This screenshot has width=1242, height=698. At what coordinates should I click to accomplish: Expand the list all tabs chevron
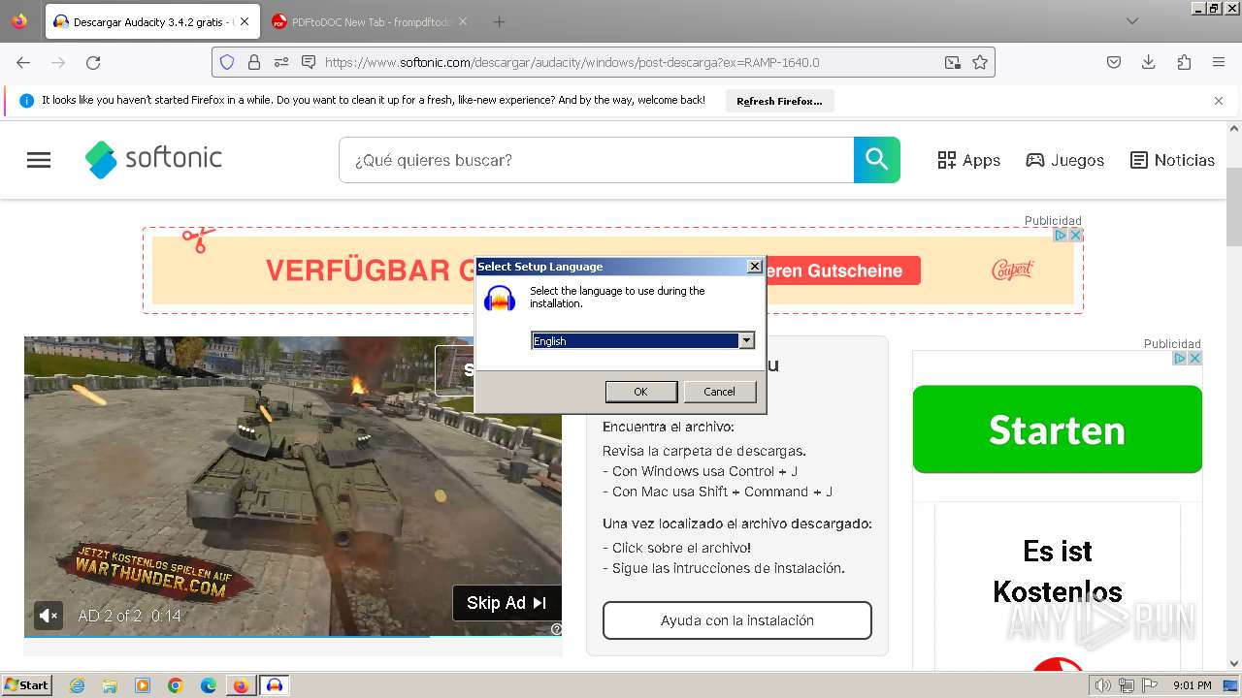click(x=1131, y=21)
